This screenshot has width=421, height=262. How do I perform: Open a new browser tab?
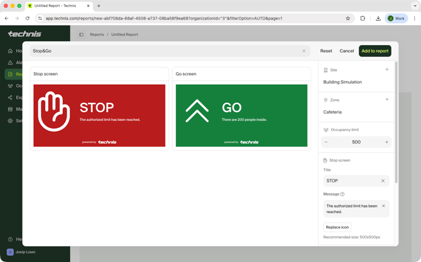(99, 6)
